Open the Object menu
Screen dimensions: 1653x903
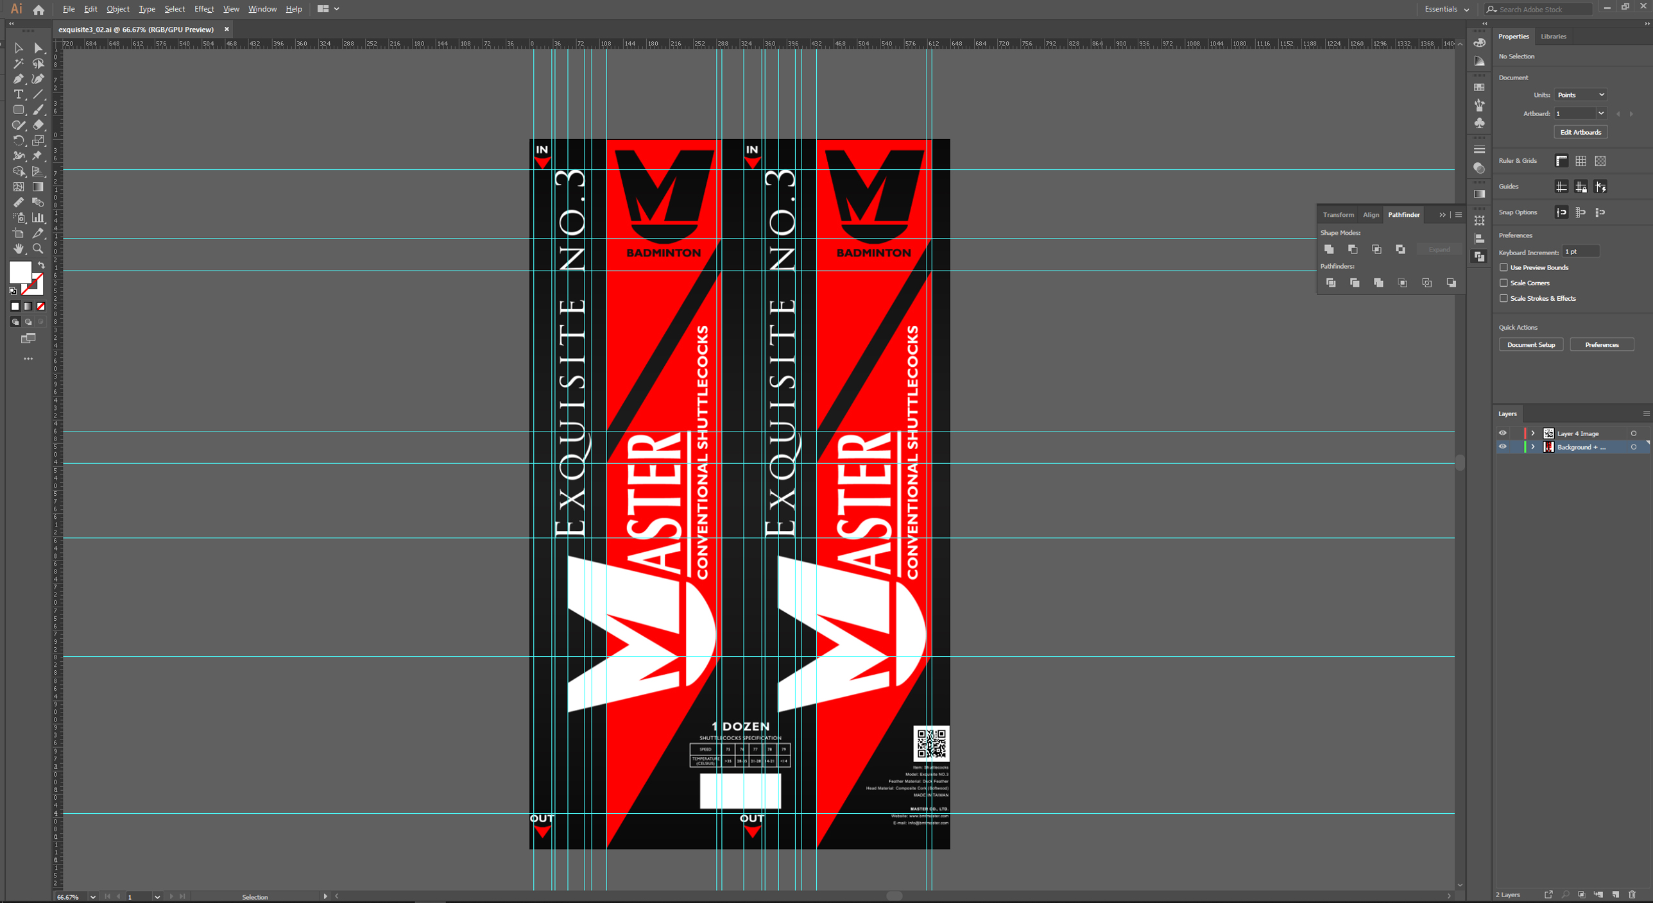click(x=118, y=9)
